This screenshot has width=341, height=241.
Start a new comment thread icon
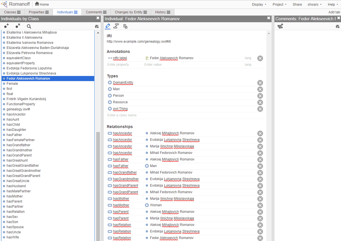click(280, 26)
